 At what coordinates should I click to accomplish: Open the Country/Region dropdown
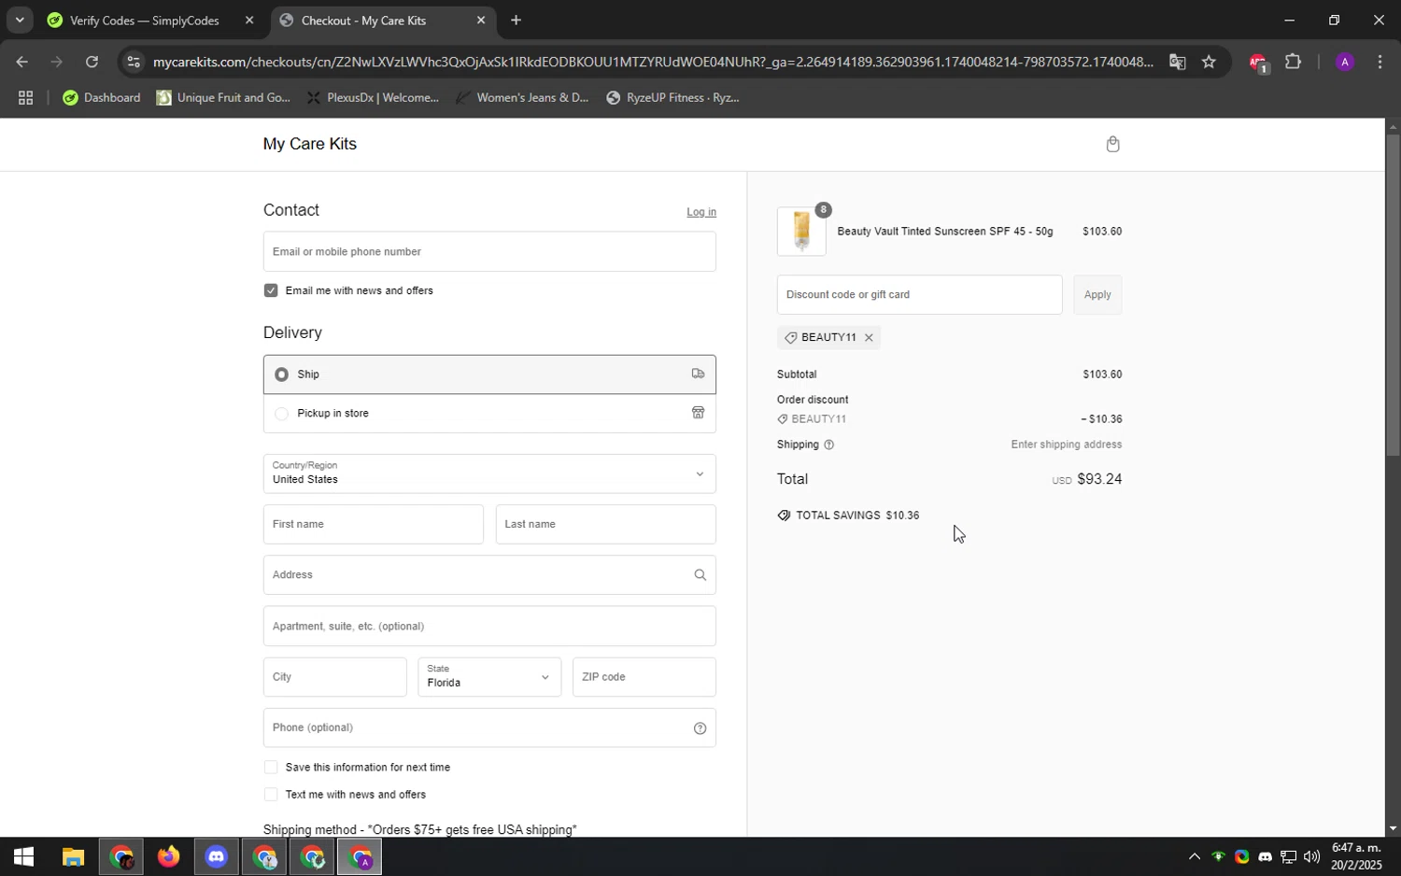pos(489,473)
